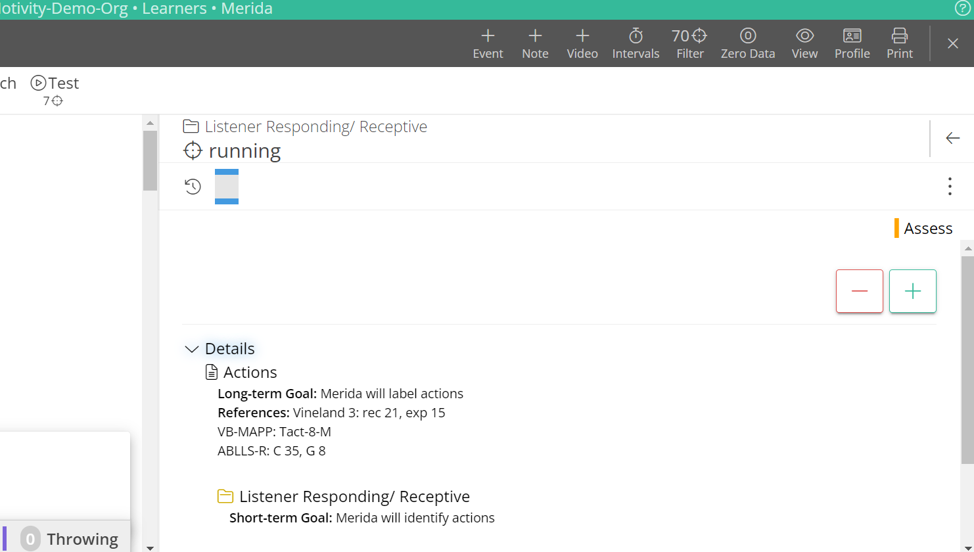Click the red minus button
The image size is (974, 552).
pos(859,290)
